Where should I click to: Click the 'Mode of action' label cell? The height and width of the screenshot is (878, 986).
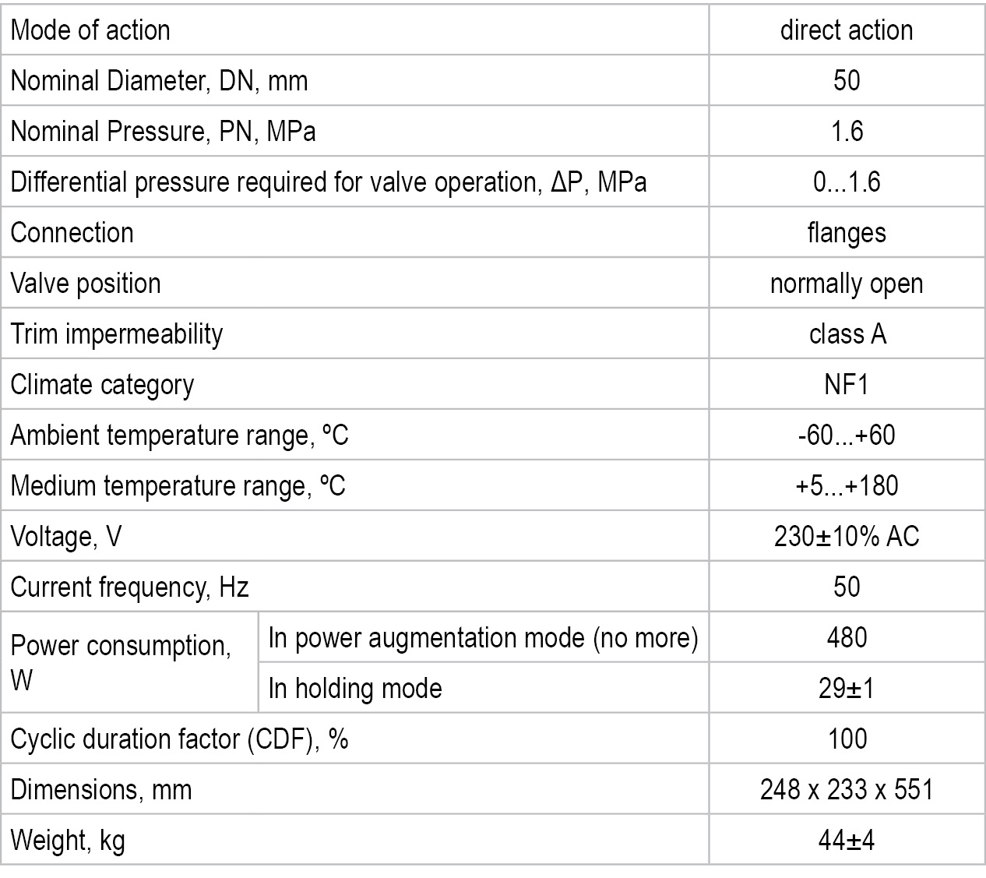tap(90, 30)
